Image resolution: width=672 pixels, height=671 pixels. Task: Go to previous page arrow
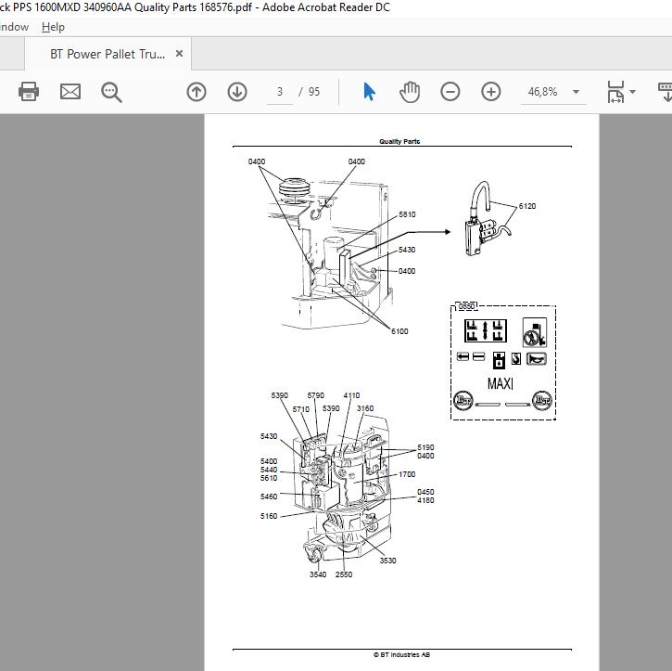coord(197,92)
